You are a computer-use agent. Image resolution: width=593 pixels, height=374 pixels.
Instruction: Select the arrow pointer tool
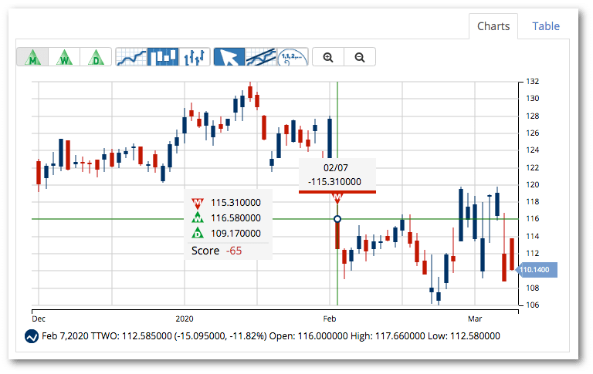tap(229, 57)
